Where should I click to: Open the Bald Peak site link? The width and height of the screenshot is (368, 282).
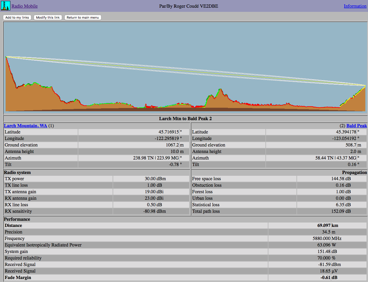pos(356,126)
